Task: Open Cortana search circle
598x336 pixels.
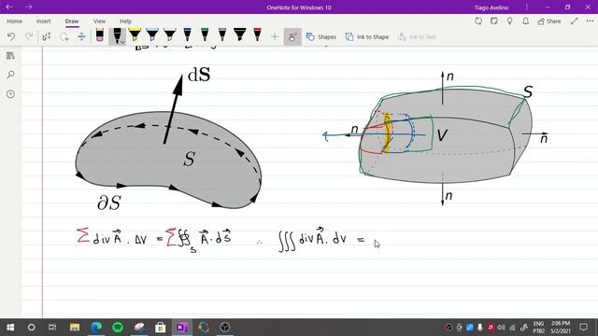Action: tap(31, 328)
